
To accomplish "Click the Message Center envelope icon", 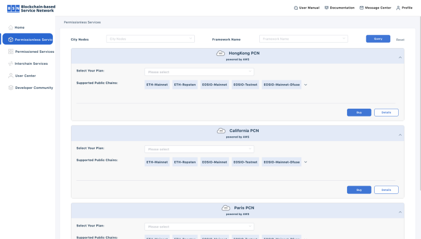I will pyautogui.click(x=361, y=8).
